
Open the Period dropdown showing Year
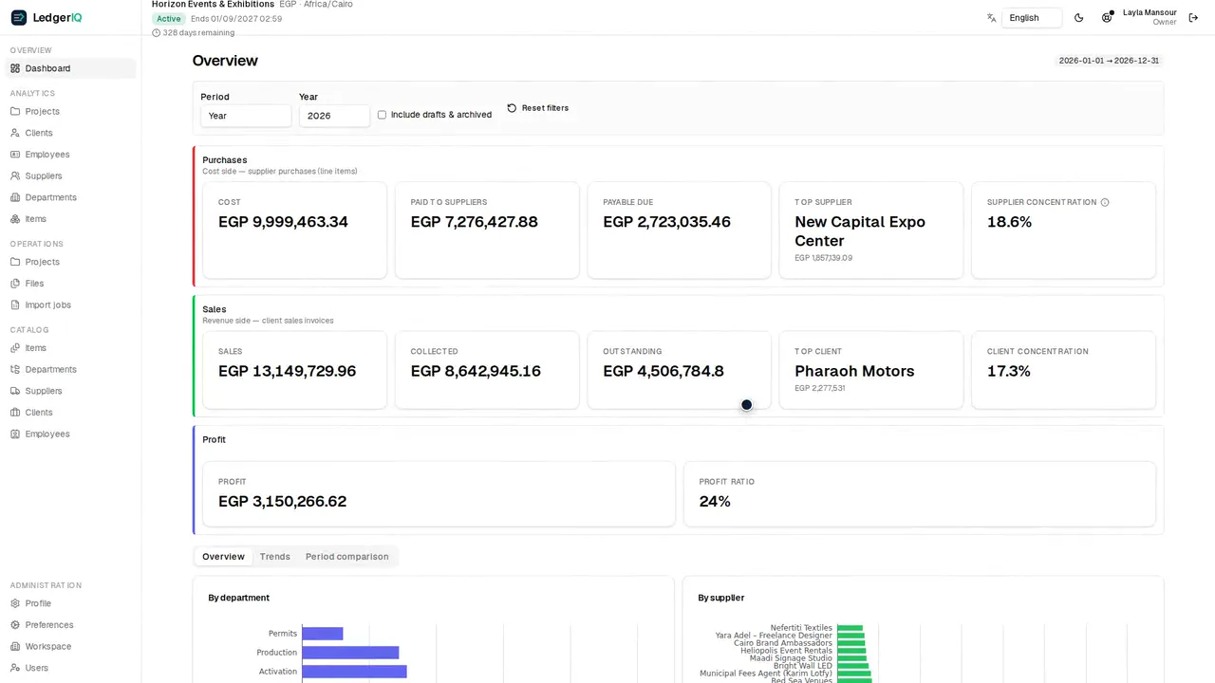click(246, 116)
